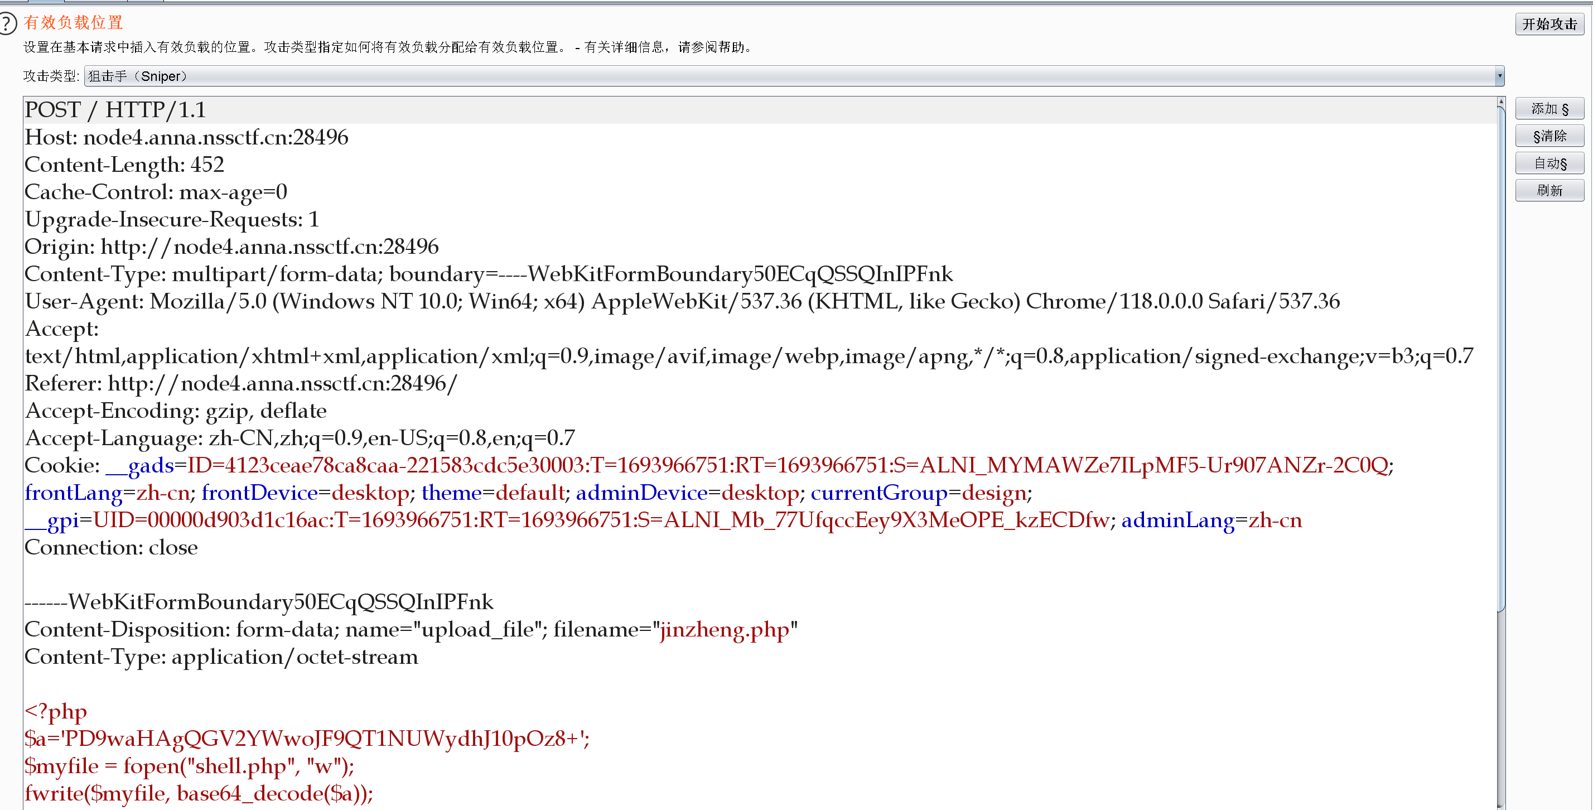Place cursor in POST / HTTP/1.1 line

pos(115,110)
